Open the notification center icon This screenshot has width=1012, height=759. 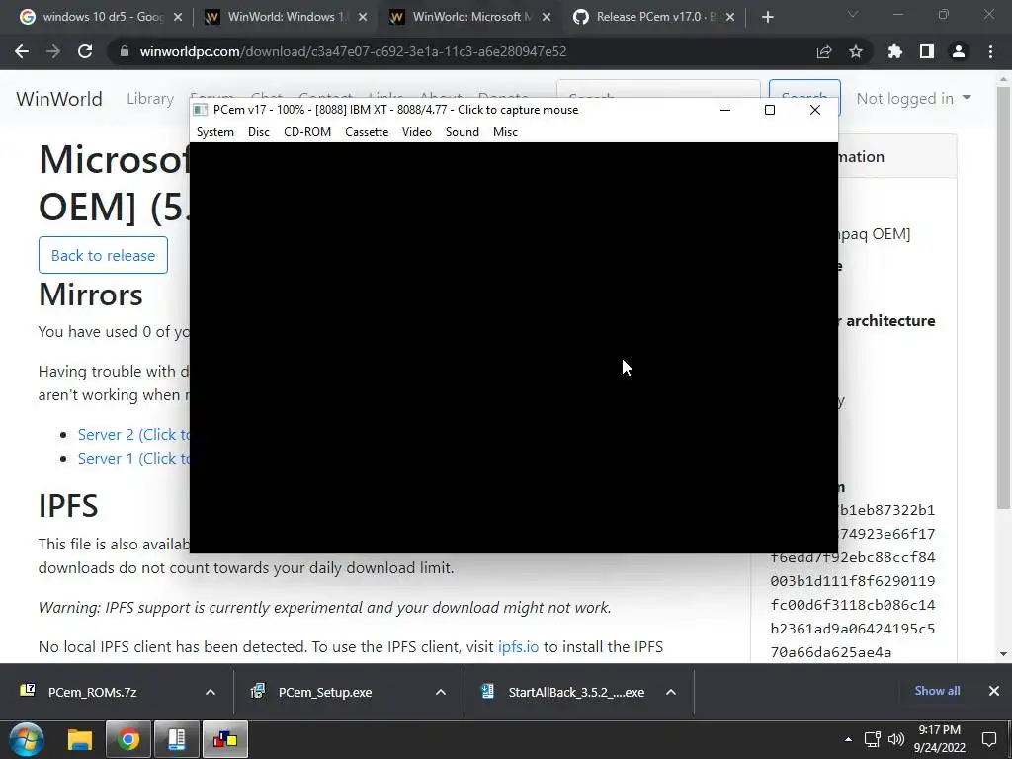[988, 739]
